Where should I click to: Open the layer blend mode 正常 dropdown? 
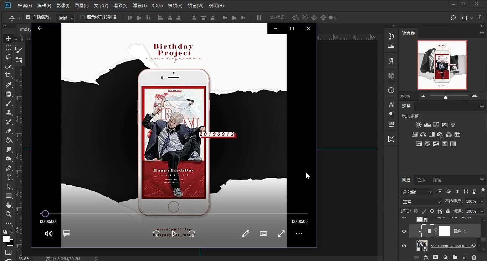point(421,202)
